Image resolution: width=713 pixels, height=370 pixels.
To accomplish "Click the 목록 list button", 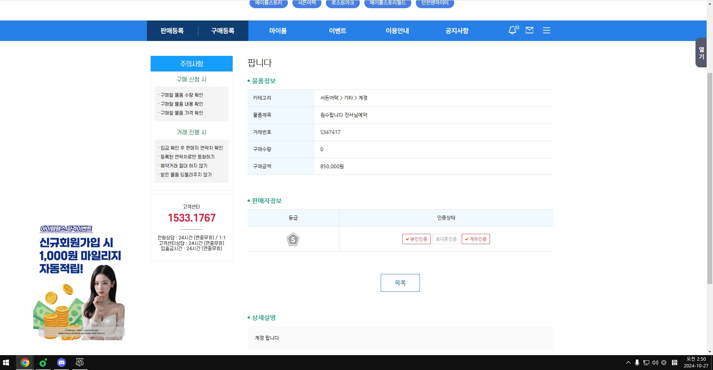I will tap(400, 283).
